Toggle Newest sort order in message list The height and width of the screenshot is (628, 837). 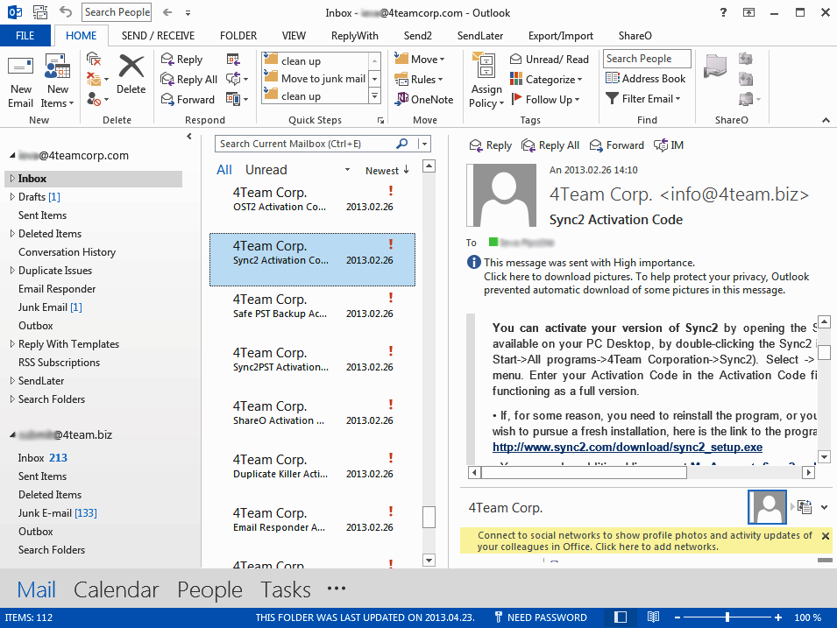click(x=387, y=170)
